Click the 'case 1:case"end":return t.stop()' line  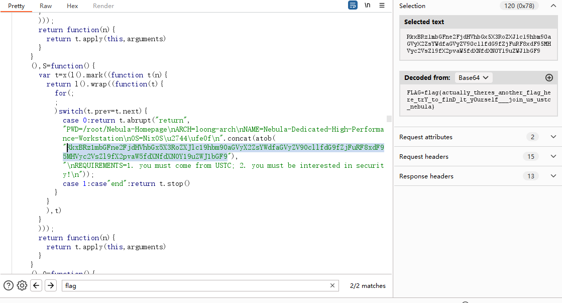(126, 183)
